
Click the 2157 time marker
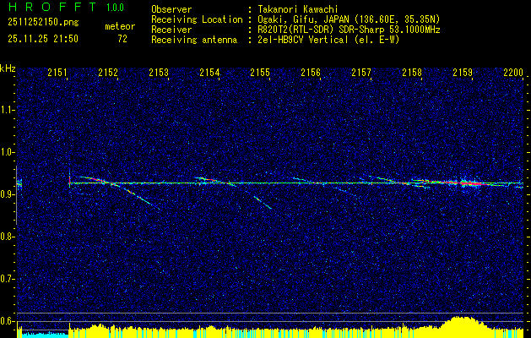[361, 74]
